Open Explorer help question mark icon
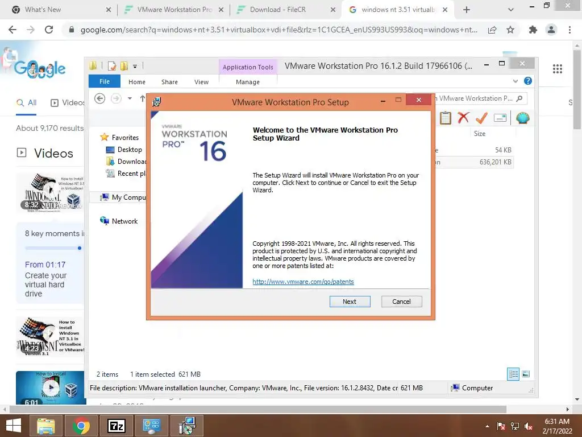Image resolution: width=582 pixels, height=437 pixels. (x=528, y=81)
